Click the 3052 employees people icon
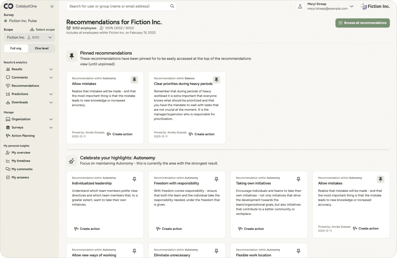The width and height of the screenshot is (397, 258). (x=69, y=28)
